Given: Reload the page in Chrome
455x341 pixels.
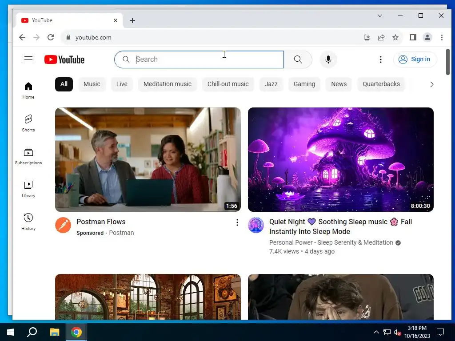Looking at the screenshot, I should (x=51, y=37).
